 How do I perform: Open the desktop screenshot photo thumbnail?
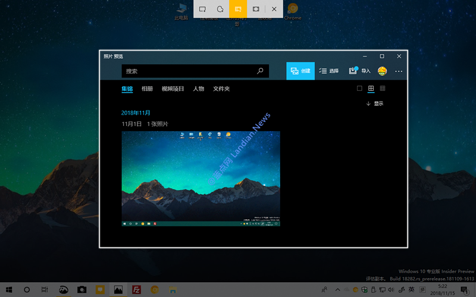[201, 179]
